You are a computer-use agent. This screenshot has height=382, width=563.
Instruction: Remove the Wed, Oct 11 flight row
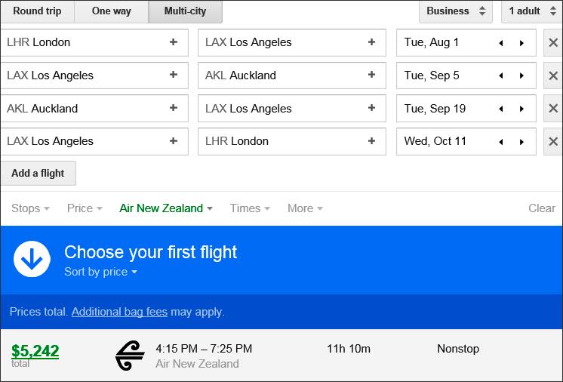pos(553,141)
